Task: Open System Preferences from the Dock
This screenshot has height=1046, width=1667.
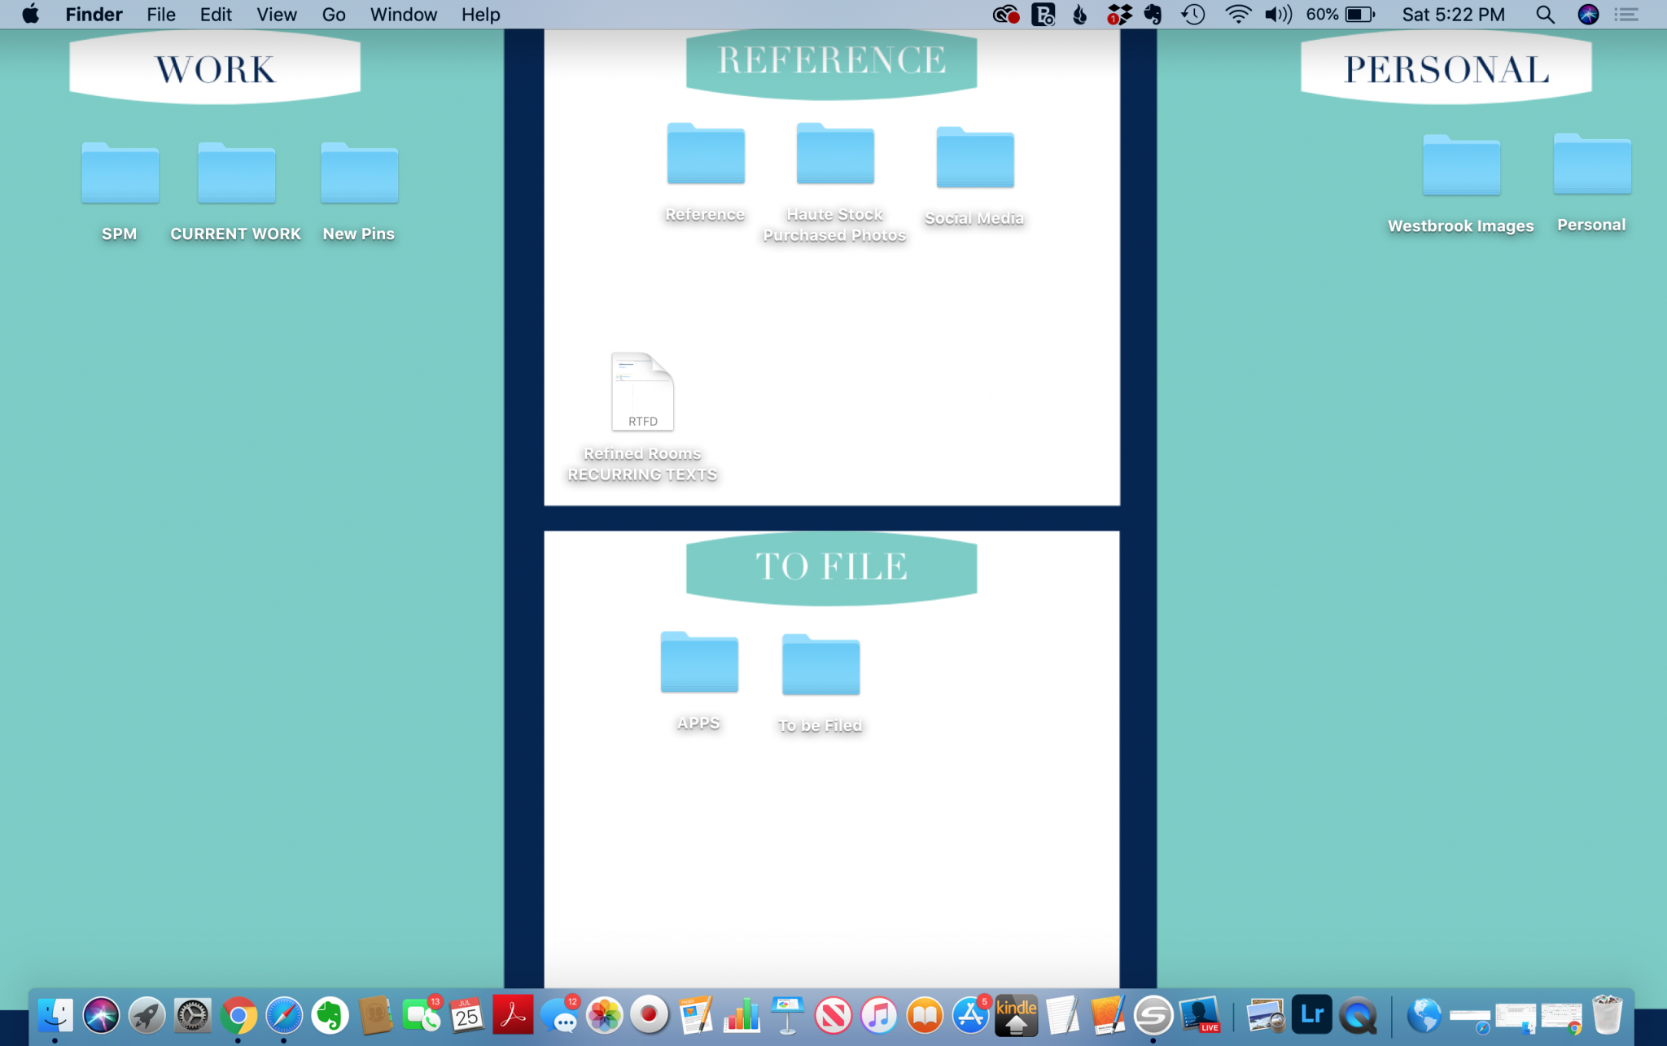Action: point(193,1015)
